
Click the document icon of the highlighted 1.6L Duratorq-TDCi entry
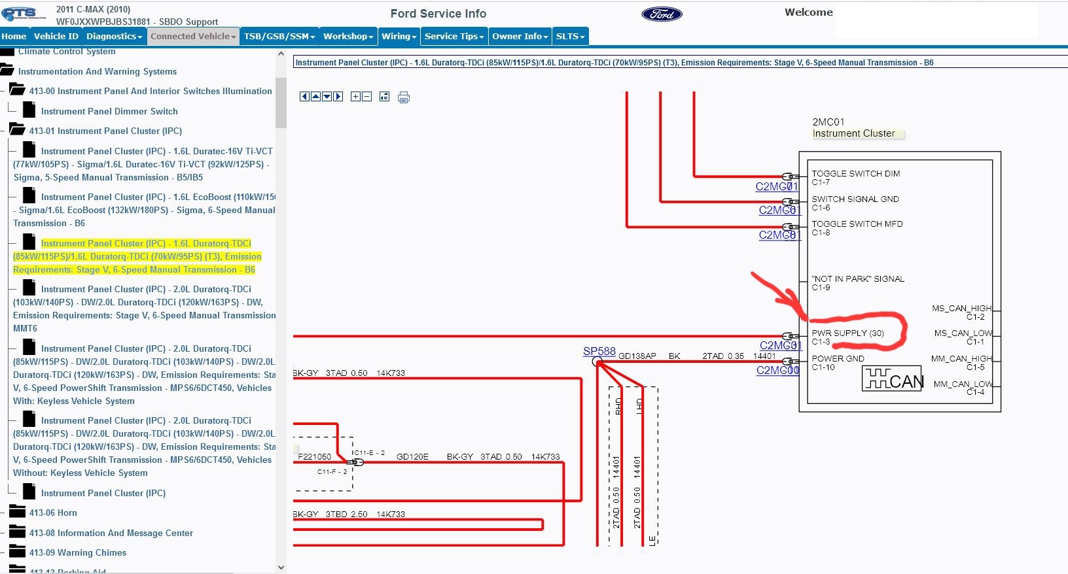pos(29,241)
